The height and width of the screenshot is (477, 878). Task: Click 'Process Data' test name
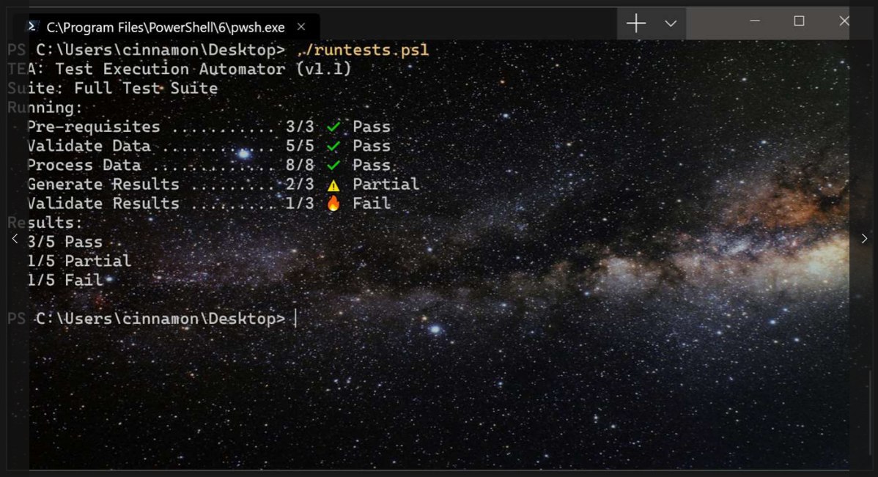pyautogui.click(x=84, y=165)
